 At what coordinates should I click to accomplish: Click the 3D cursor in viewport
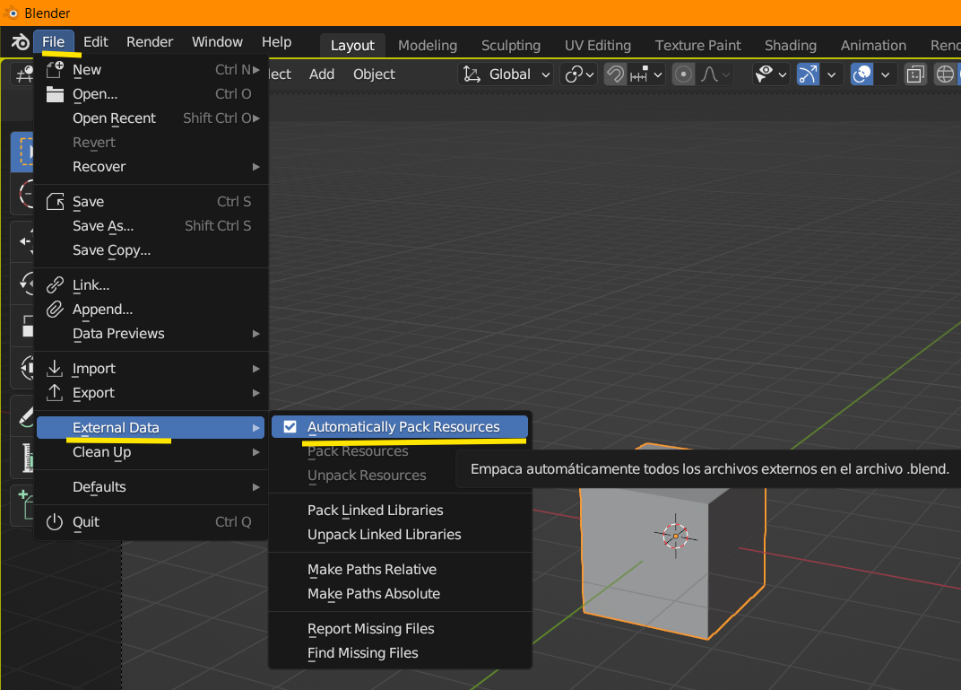(x=675, y=536)
